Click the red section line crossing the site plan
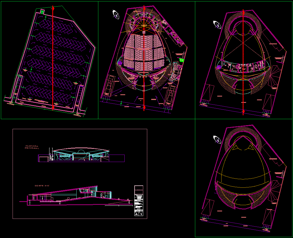Screen dimensions: 293x238 (x=52, y=57)
